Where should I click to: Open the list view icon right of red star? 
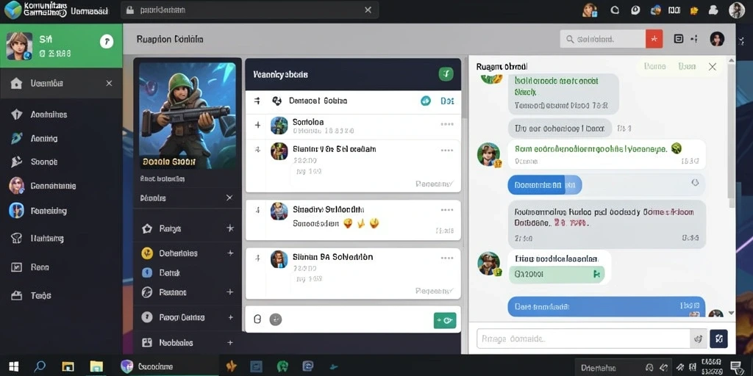[x=678, y=39]
